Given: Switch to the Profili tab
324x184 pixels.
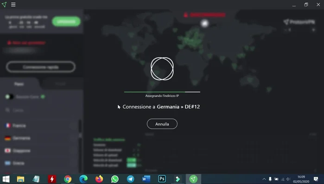Looking at the screenshot, I should click(x=61, y=84).
